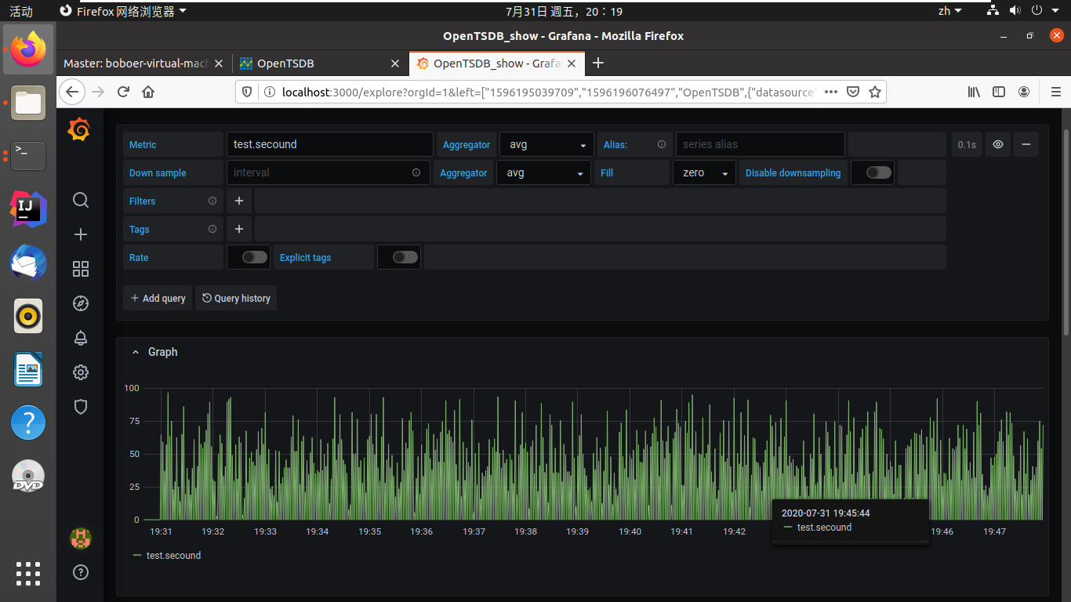
Task: Click the Down sample interval field
Action: coord(328,172)
